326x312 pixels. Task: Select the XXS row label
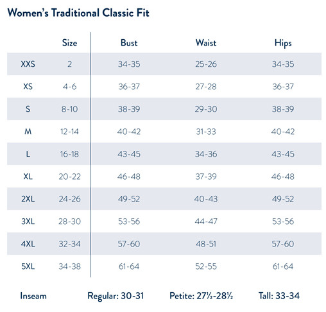click(28, 64)
